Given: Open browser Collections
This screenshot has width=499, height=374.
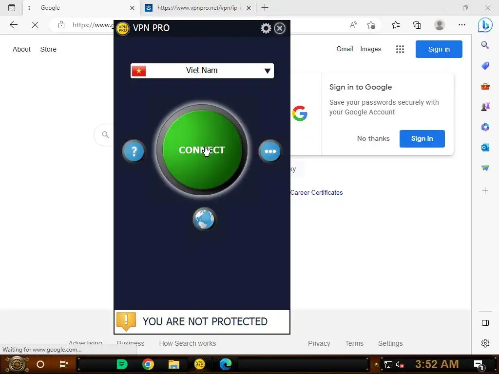Looking at the screenshot, I should tap(417, 25).
